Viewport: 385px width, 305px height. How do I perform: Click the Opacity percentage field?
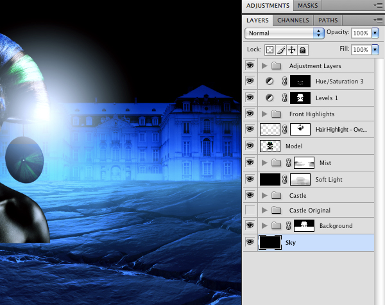point(361,33)
